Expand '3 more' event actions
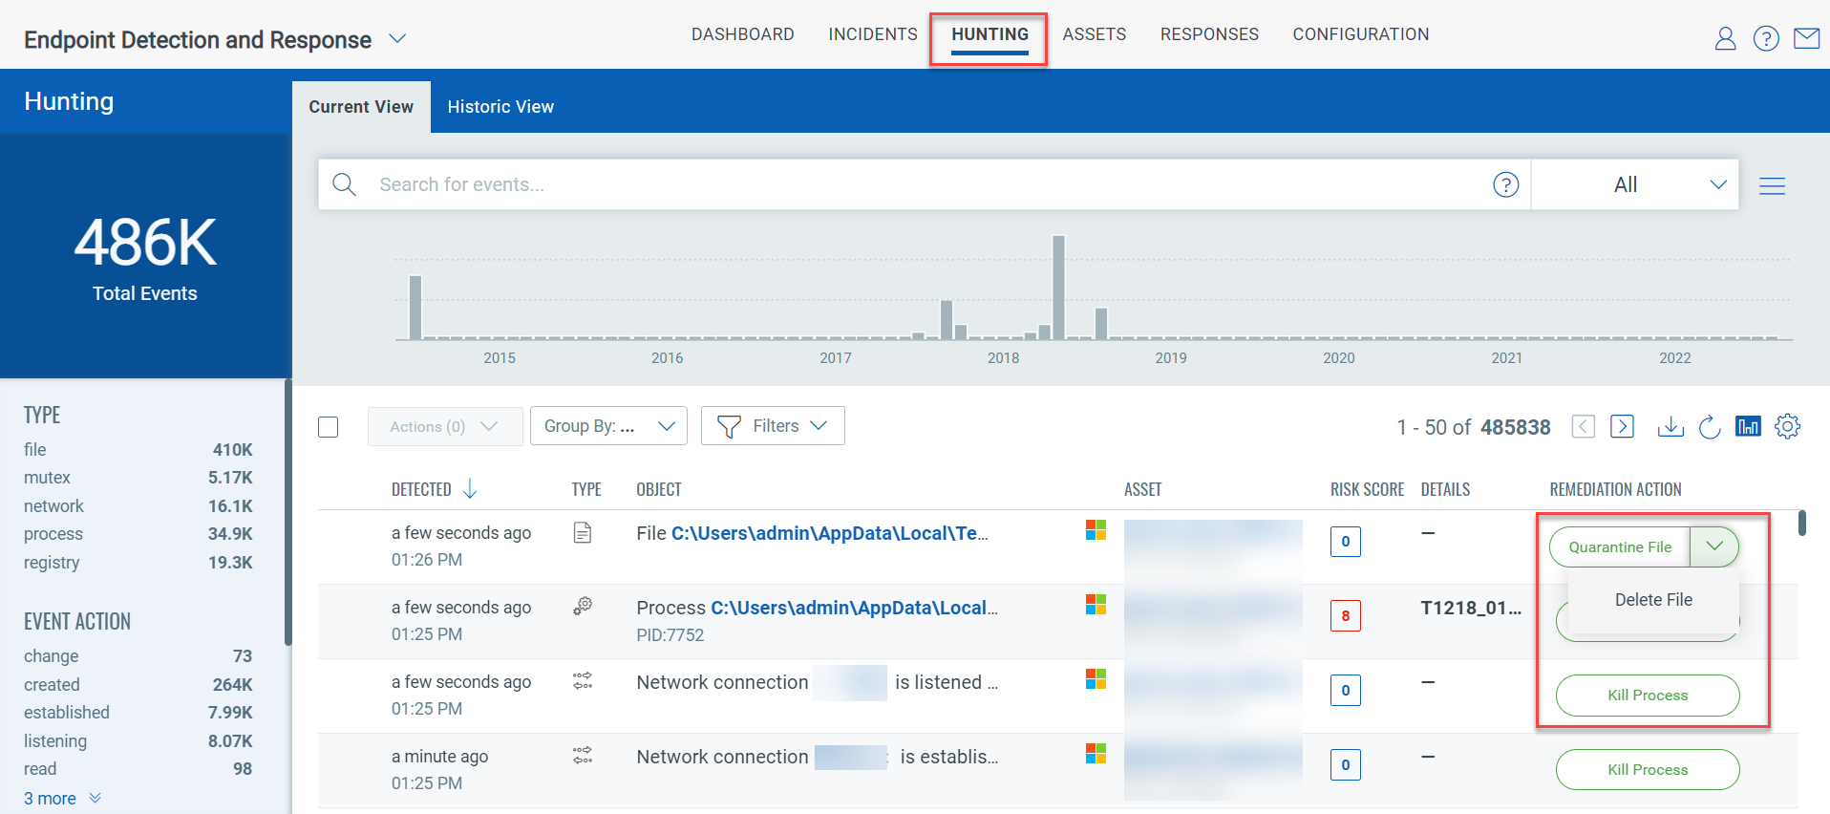Screen dimensions: 1830x814 coord(62,798)
